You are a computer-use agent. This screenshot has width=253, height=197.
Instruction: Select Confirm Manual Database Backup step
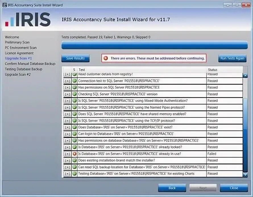pyautogui.click(x=30, y=64)
